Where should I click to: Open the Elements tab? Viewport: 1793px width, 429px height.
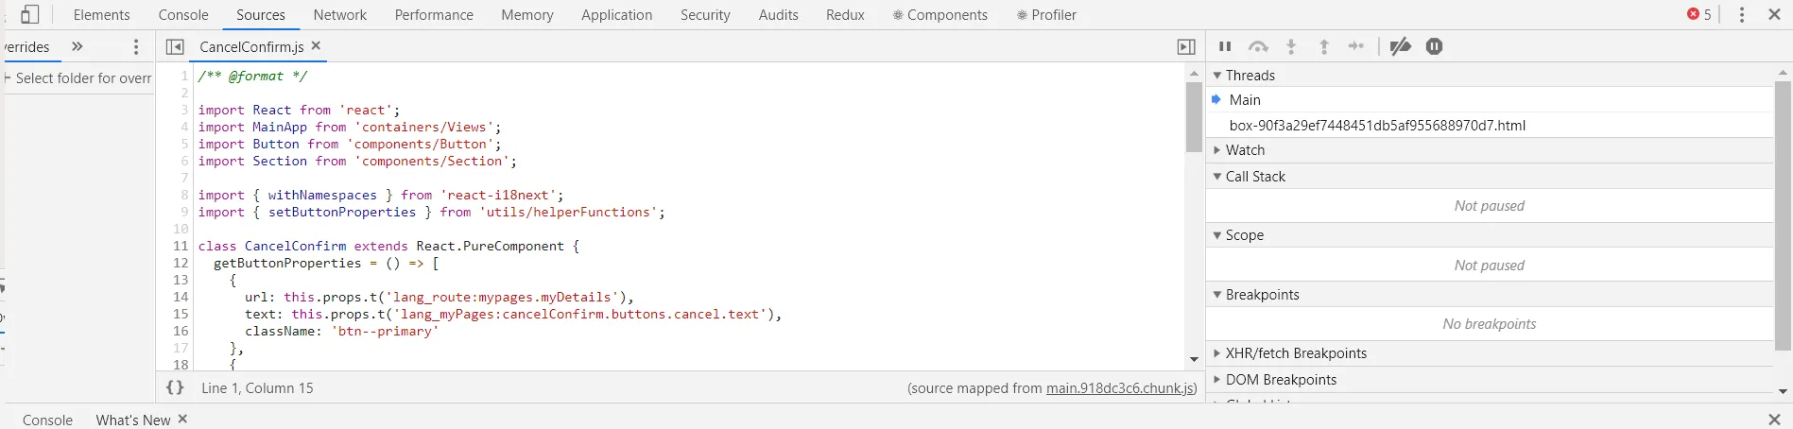102,15
